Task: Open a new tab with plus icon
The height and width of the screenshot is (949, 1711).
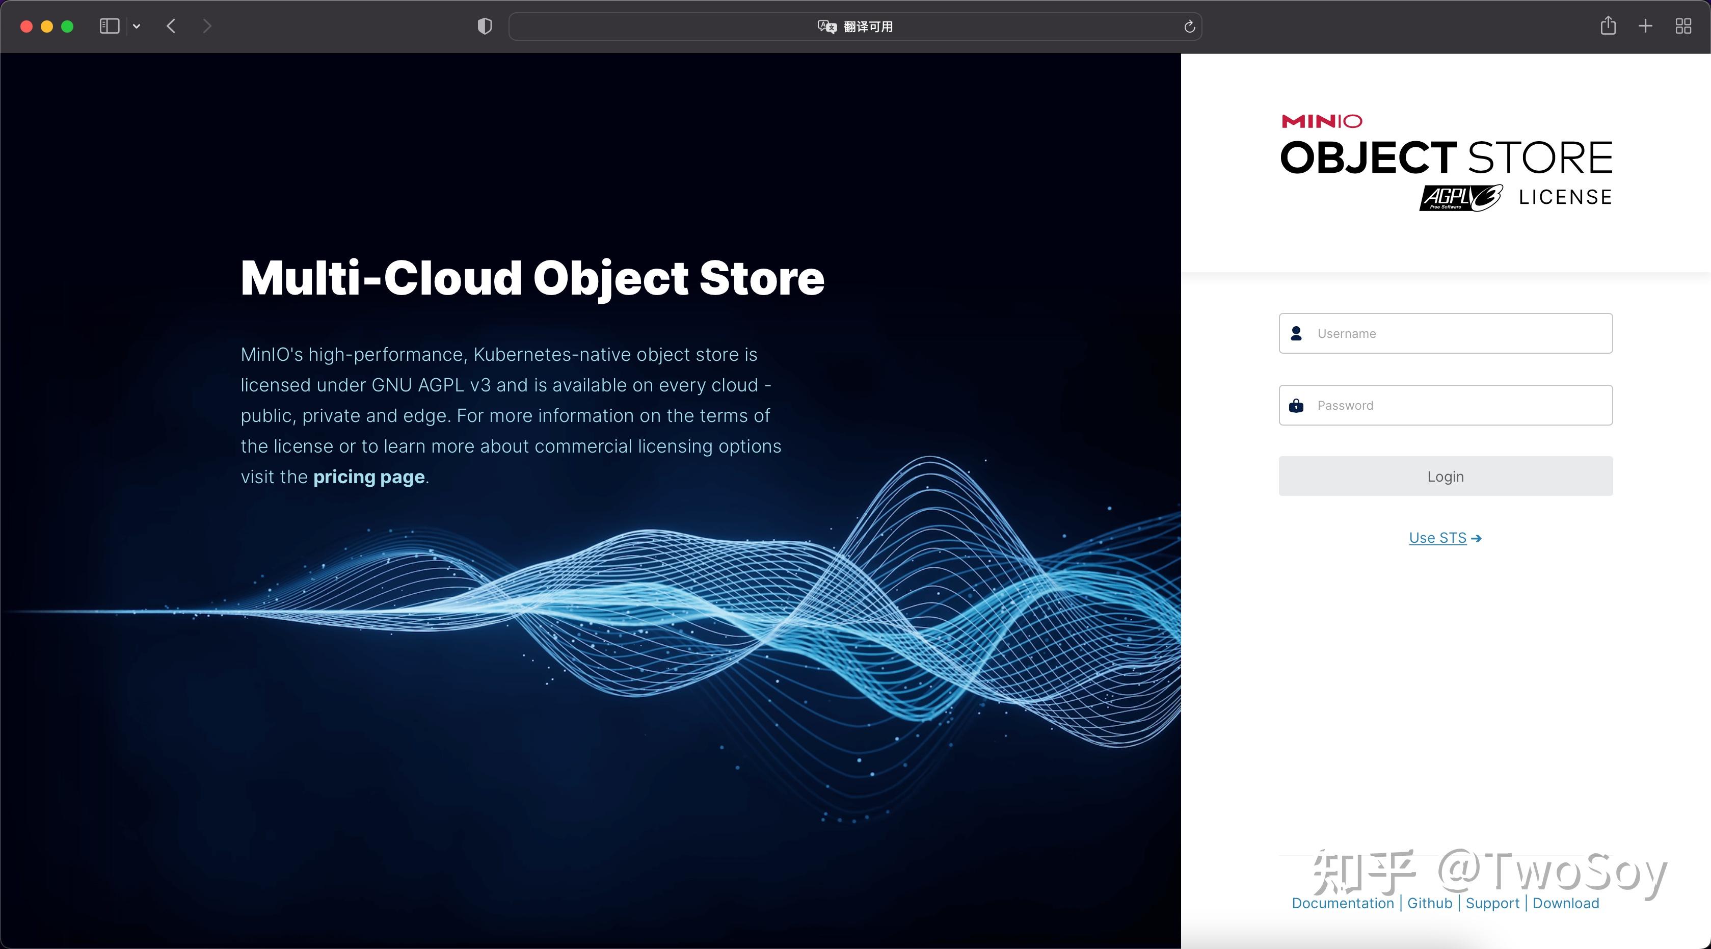Action: (x=1645, y=27)
